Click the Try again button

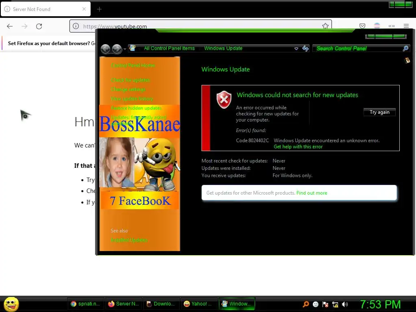[379, 112]
